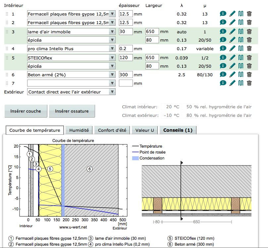Insert ossature icon in layer 1 row

241,14
